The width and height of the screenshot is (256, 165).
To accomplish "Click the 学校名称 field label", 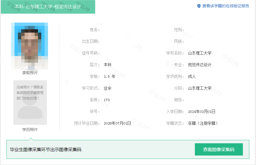I will pyautogui.click(x=175, y=53).
